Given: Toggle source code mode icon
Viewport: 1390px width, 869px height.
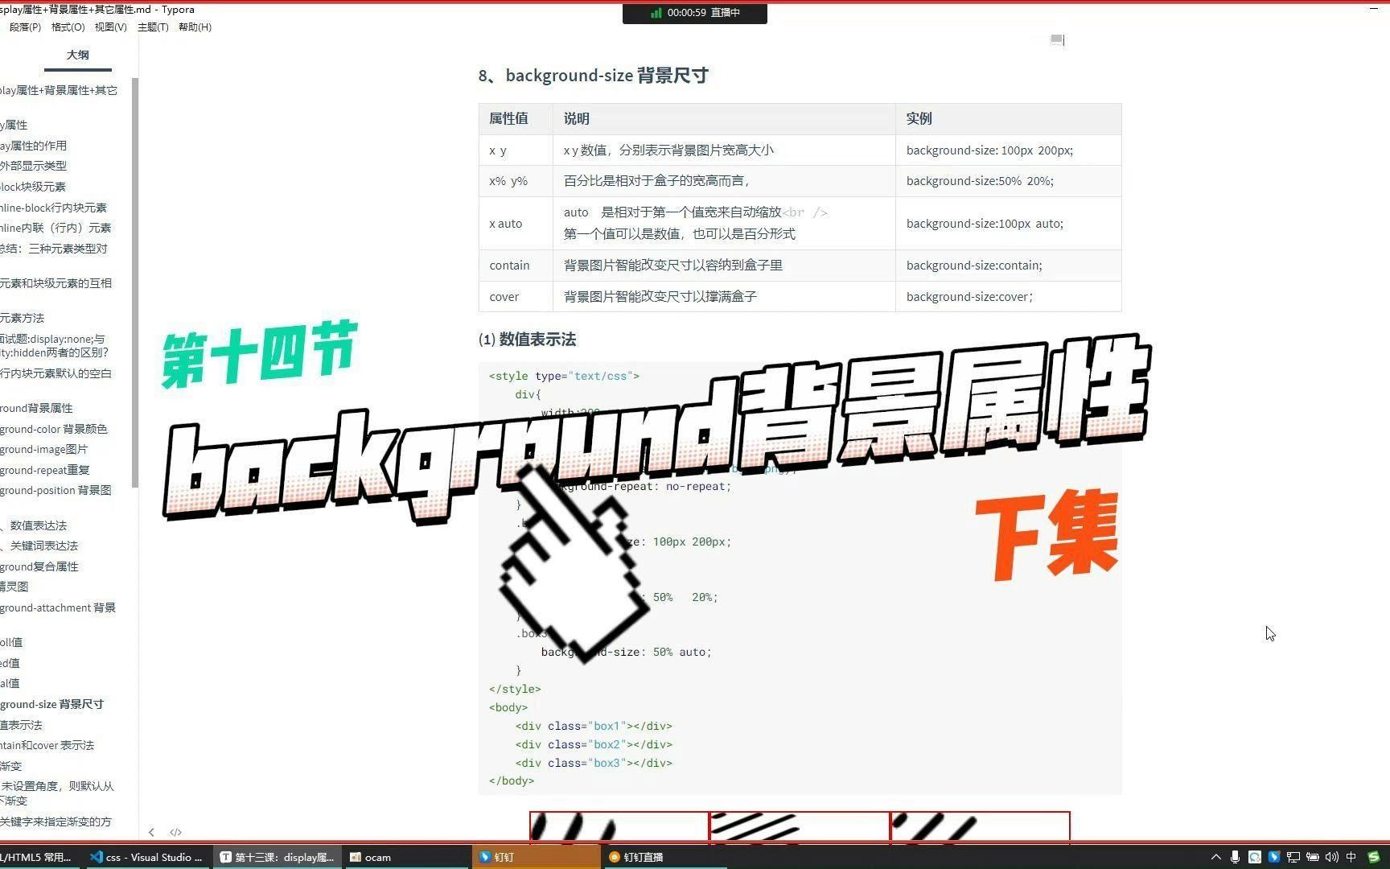Looking at the screenshot, I should click(x=175, y=832).
